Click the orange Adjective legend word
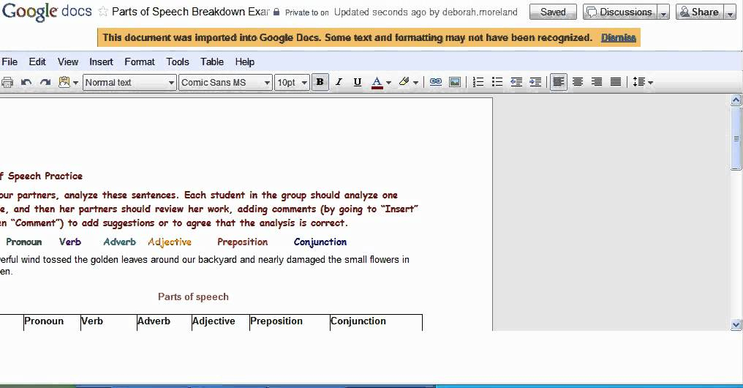743x388 pixels. (x=170, y=242)
